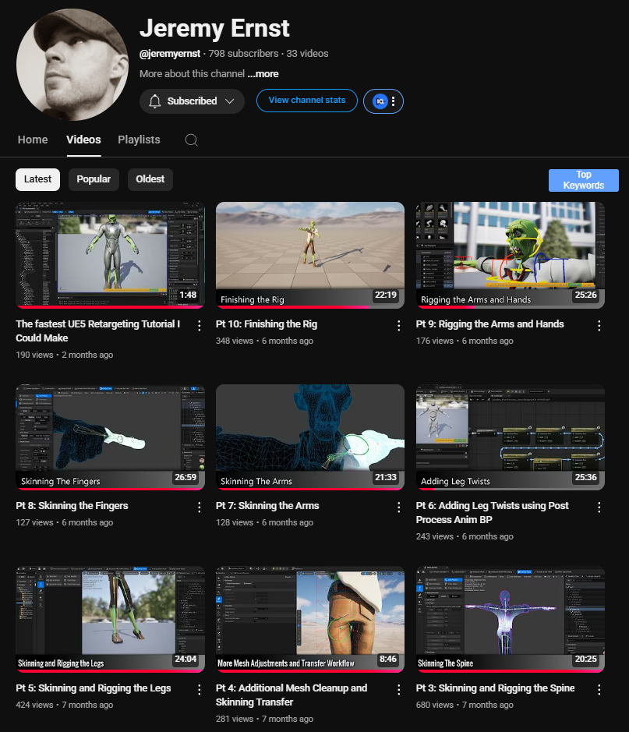Open title 'Pt 7: Skinning the Arms'
The height and width of the screenshot is (732, 629).
pos(267,506)
